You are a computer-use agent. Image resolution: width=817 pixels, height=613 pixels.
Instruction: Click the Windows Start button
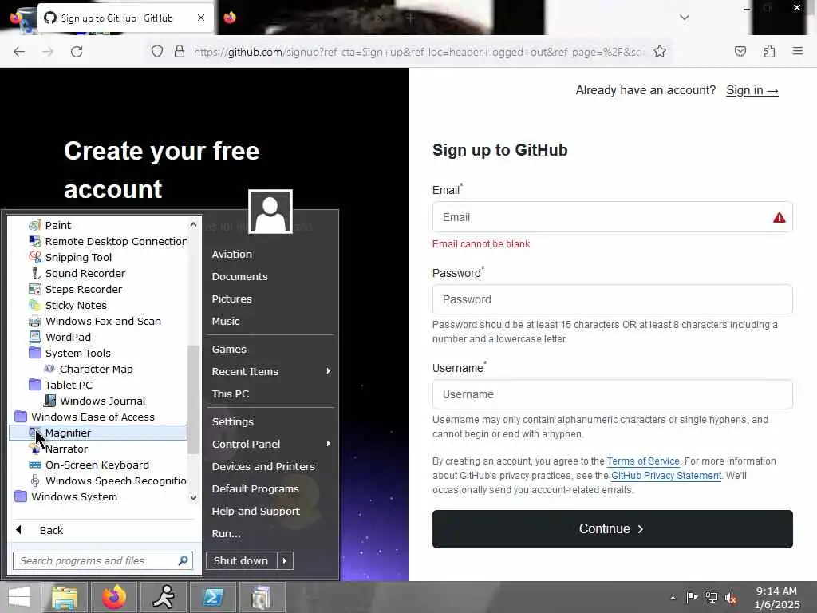tap(19, 597)
